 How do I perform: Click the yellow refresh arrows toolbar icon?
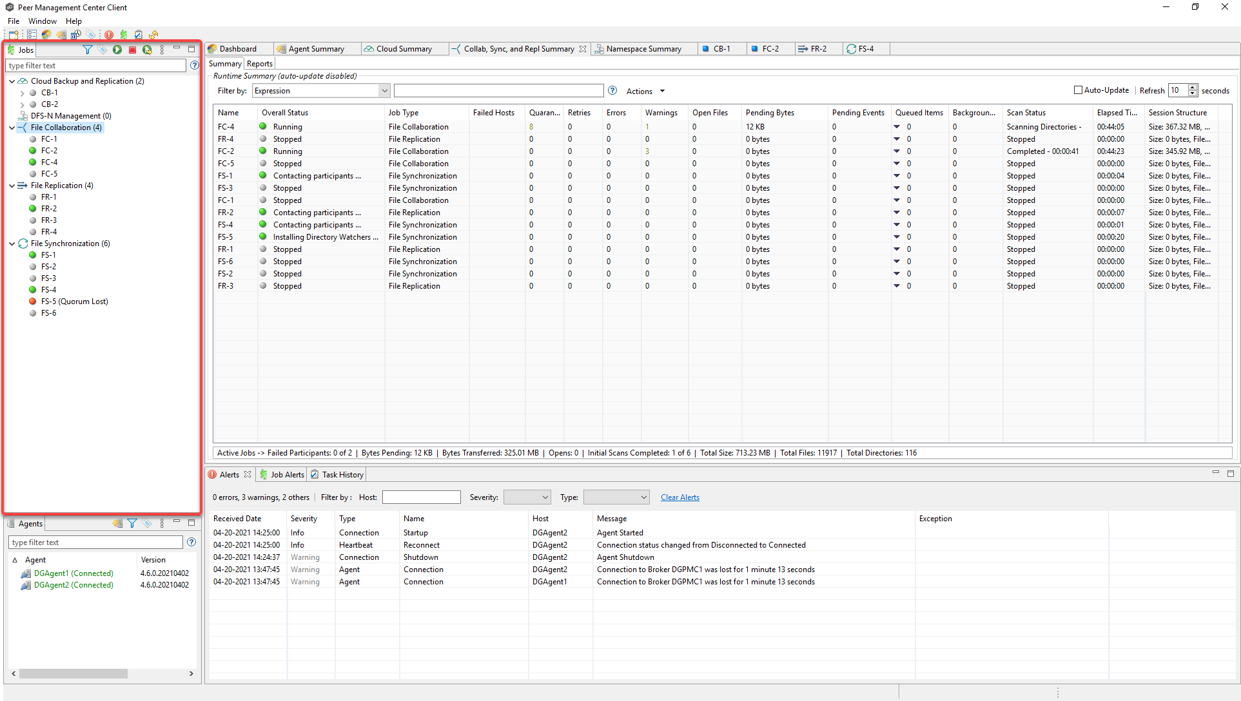[153, 35]
